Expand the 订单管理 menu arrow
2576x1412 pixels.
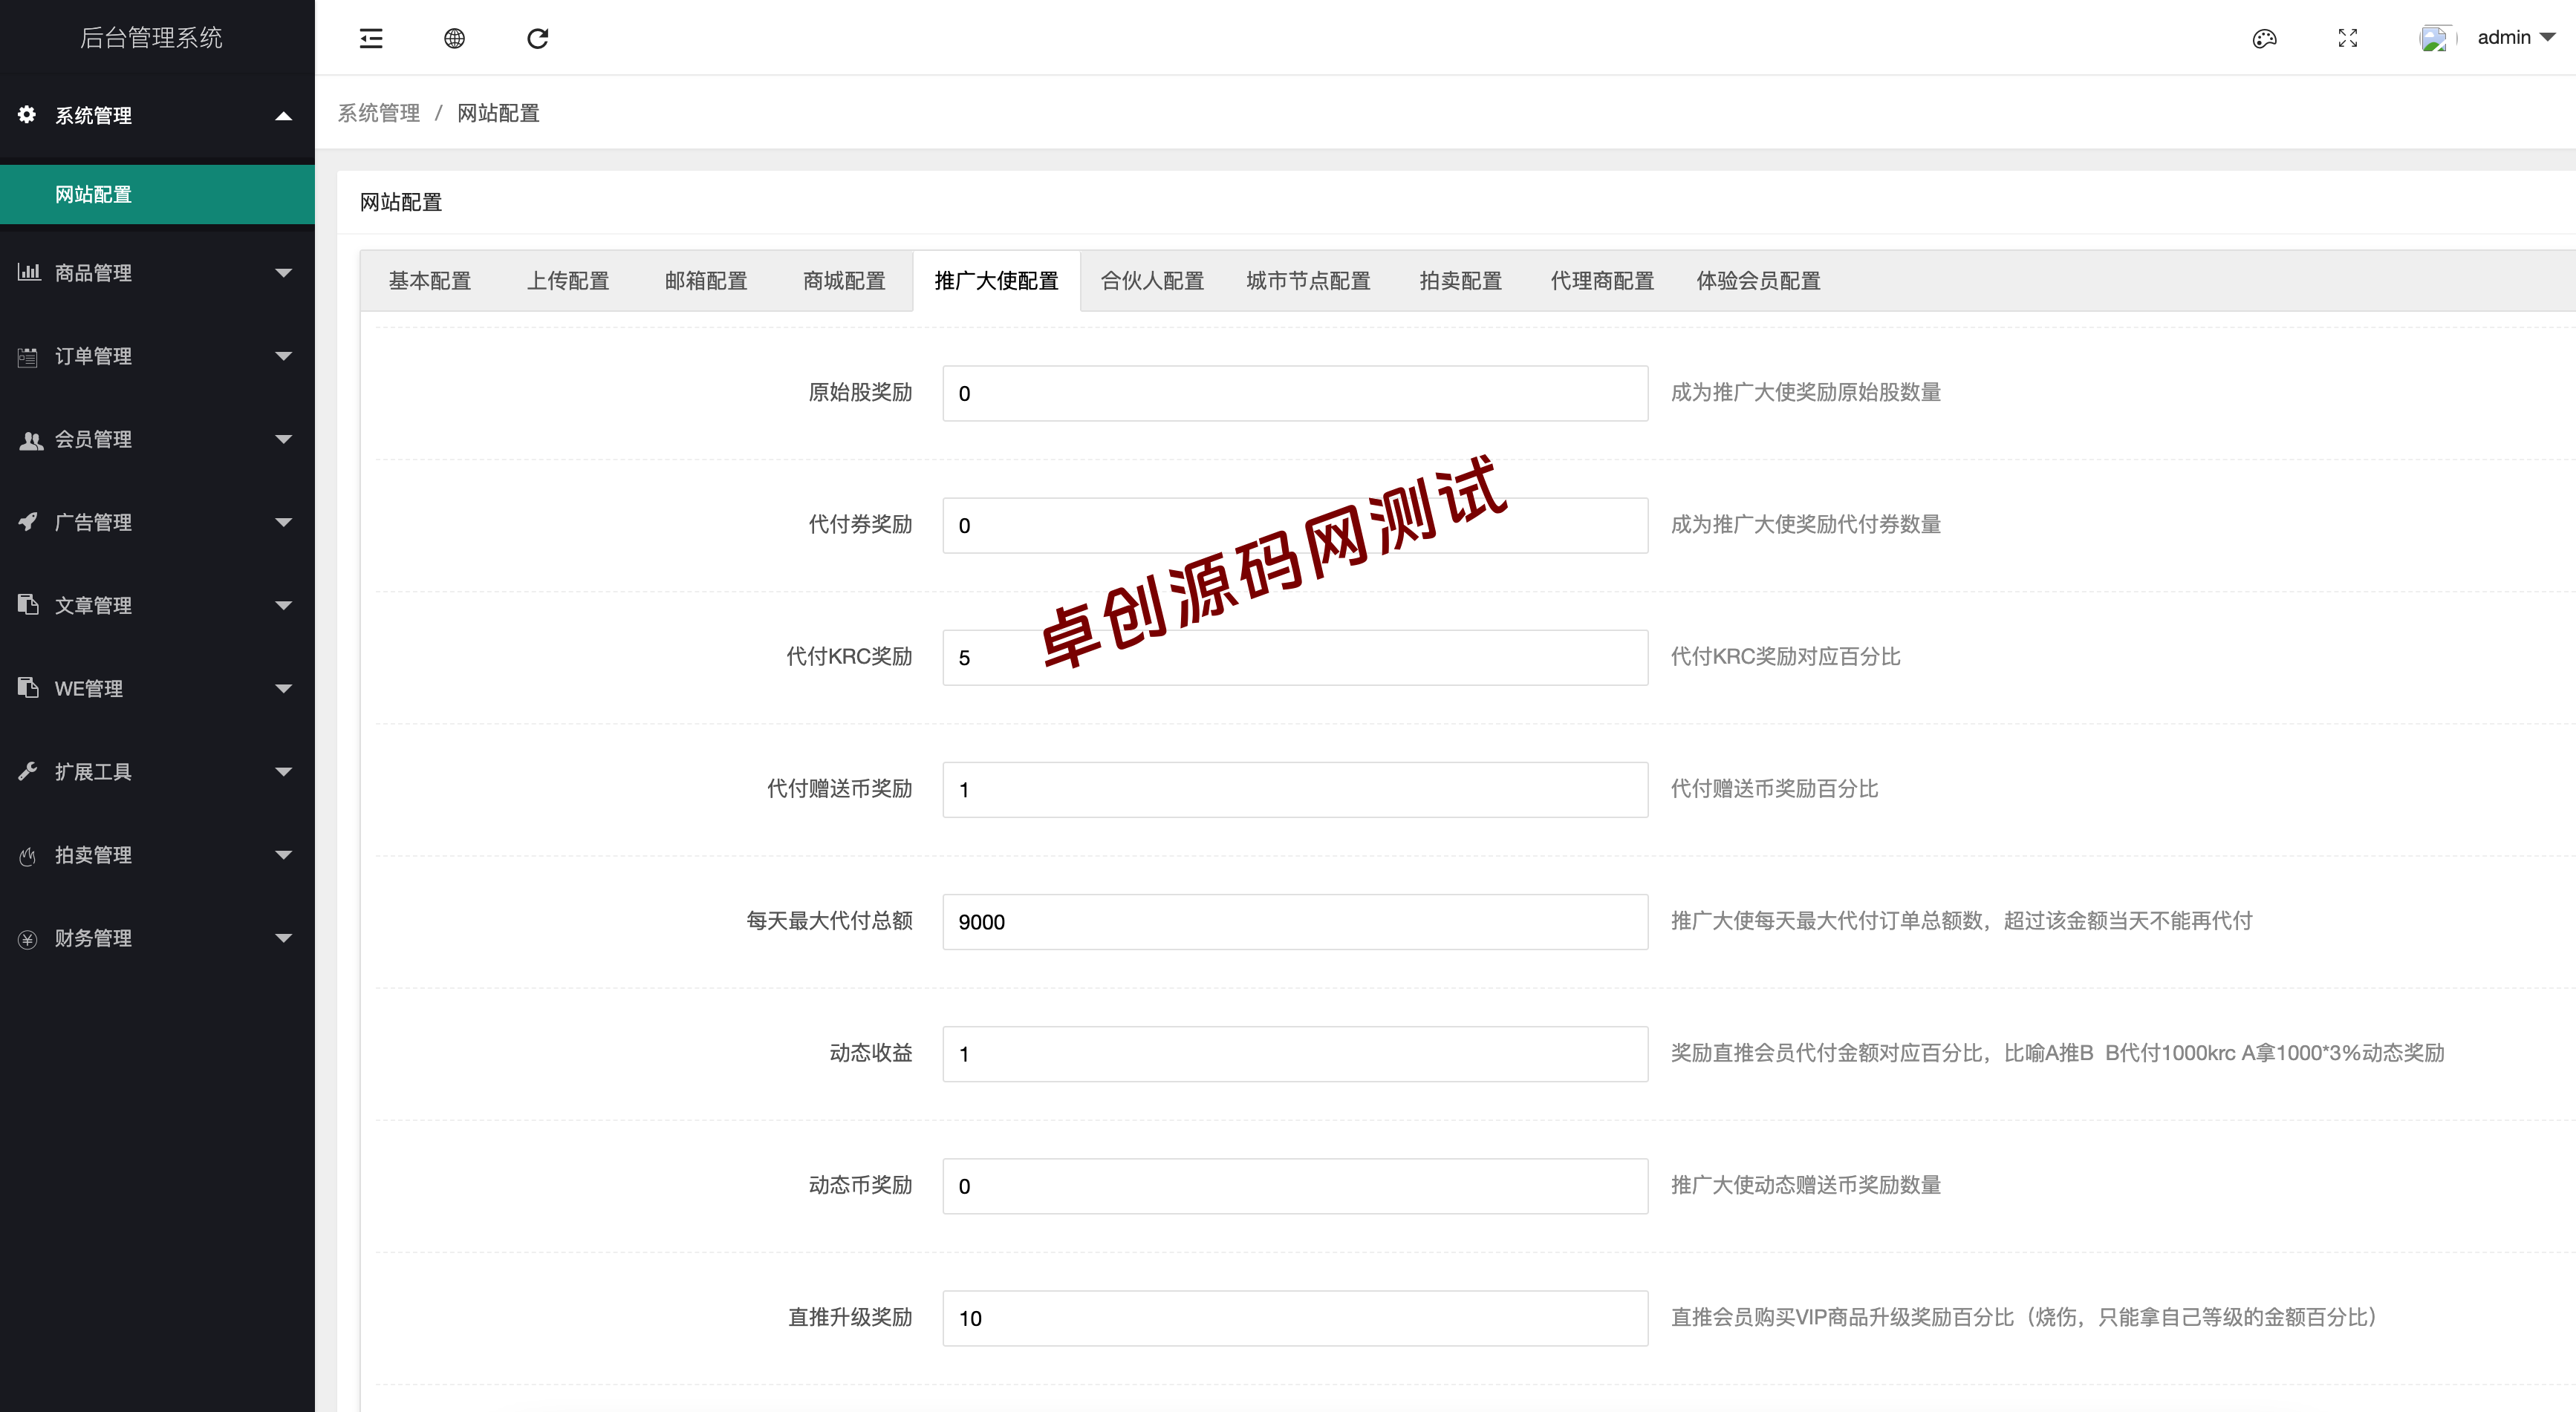[284, 356]
